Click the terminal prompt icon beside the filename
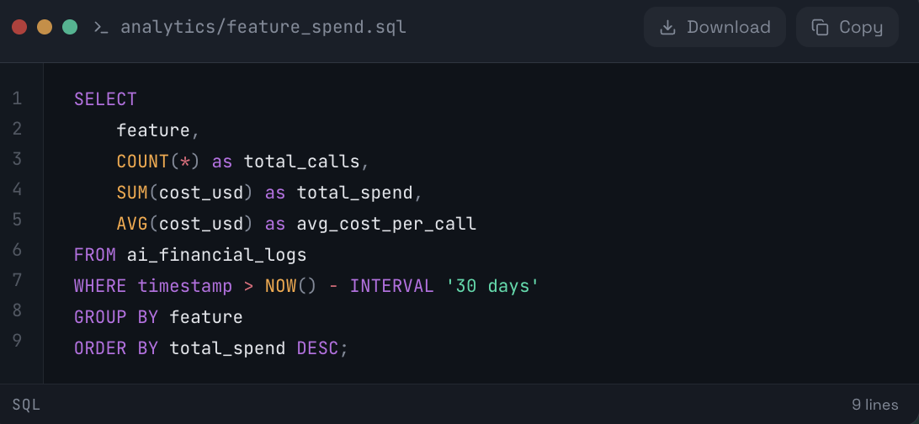This screenshot has height=424, width=919. (x=101, y=27)
